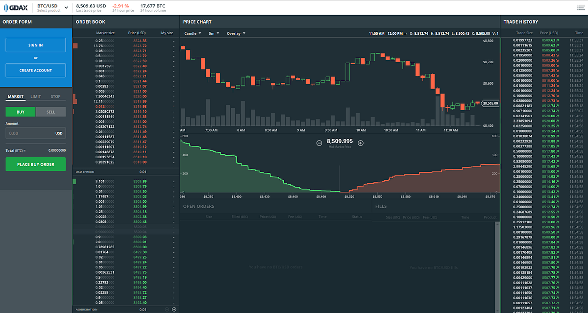The width and height of the screenshot is (588, 313).
Task: Switch to the STOP order tab
Action: [x=56, y=96]
